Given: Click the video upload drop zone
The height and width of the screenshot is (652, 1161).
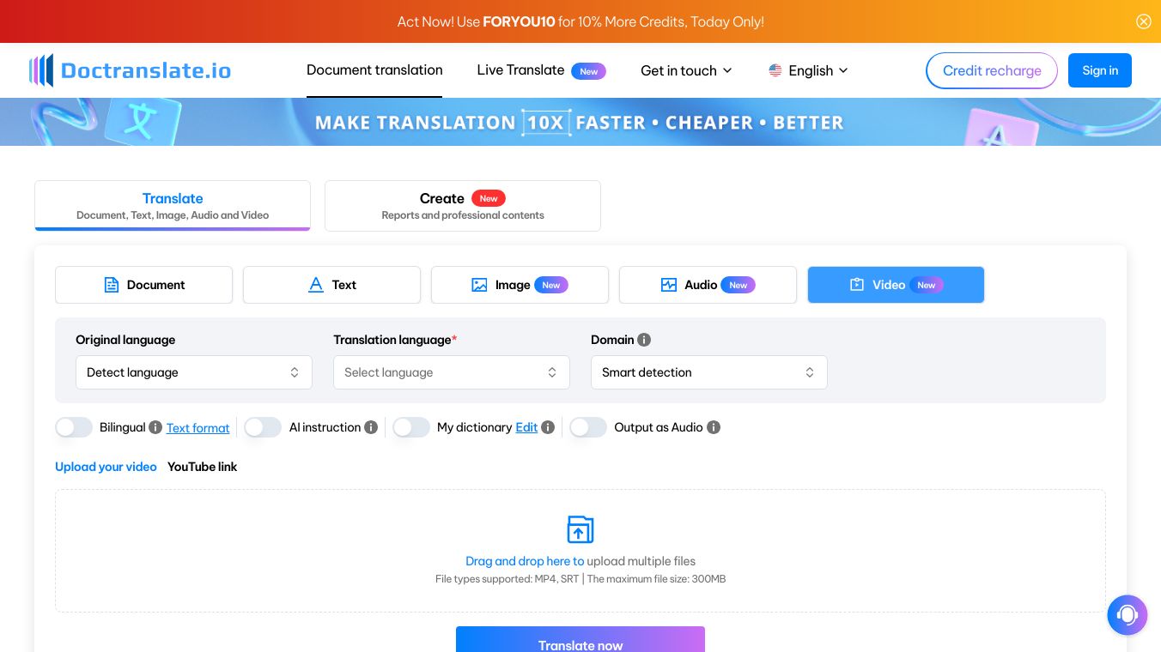Looking at the screenshot, I should pyautogui.click(x=580, y=551).
